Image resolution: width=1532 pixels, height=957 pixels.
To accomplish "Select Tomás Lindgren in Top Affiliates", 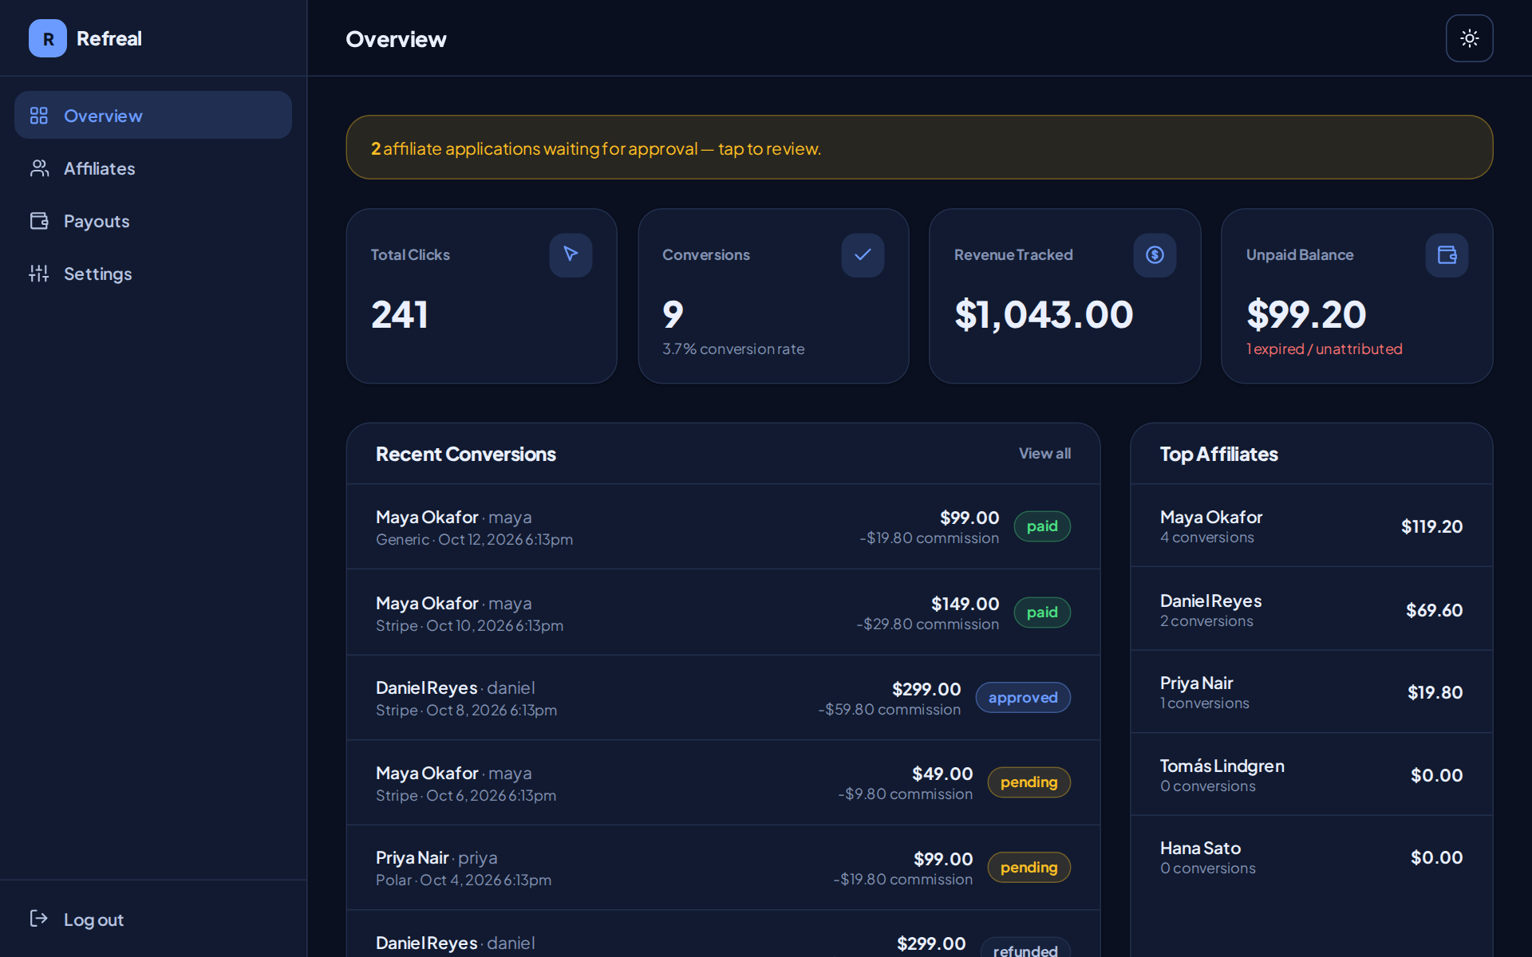I will pos(1311,774).
